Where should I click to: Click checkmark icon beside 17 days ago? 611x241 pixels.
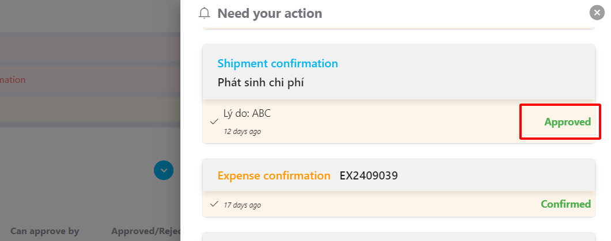214,204
